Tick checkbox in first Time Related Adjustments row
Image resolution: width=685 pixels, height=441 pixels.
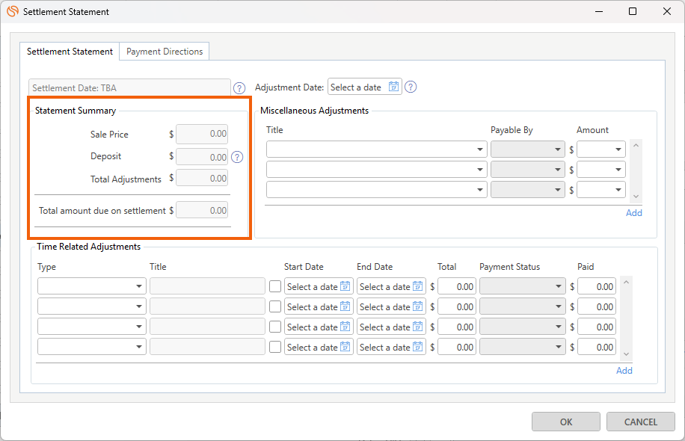pos(275,286)
